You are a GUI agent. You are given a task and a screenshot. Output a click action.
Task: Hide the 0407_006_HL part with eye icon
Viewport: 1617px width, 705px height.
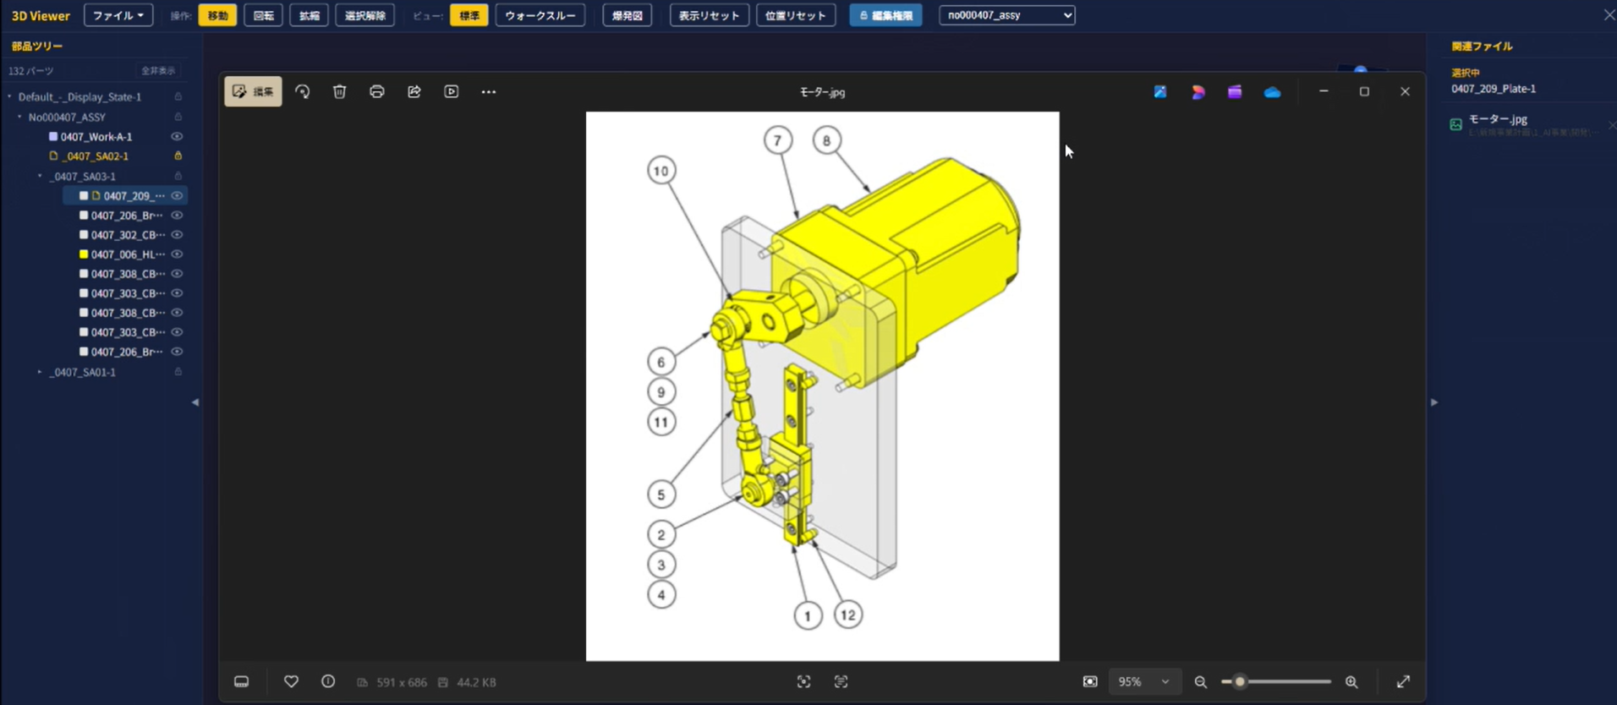(x=177, y=254)
